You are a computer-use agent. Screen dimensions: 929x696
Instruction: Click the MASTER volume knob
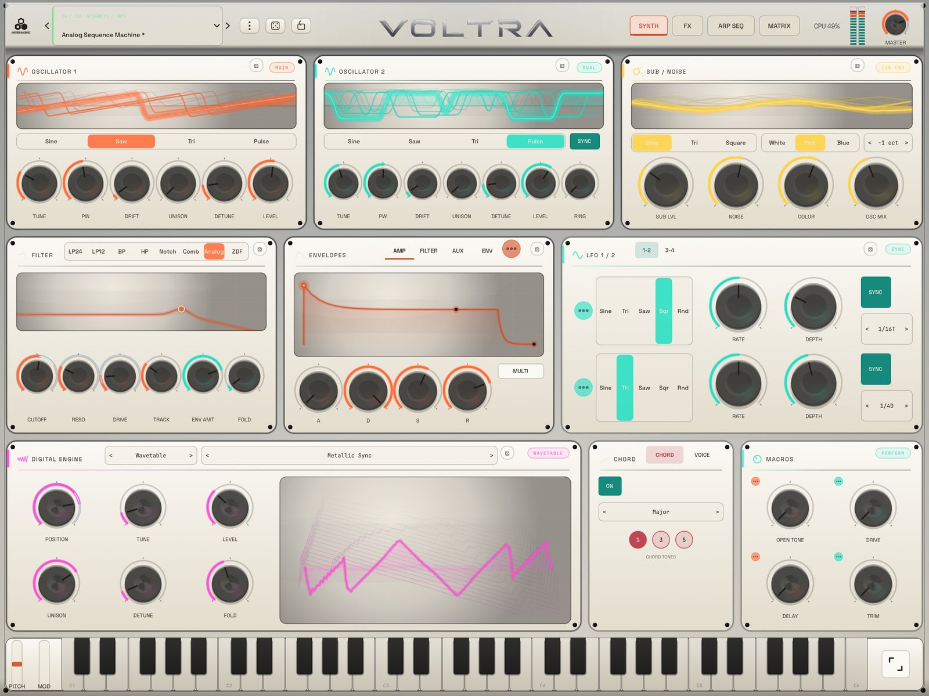click(x=895, y=24)
